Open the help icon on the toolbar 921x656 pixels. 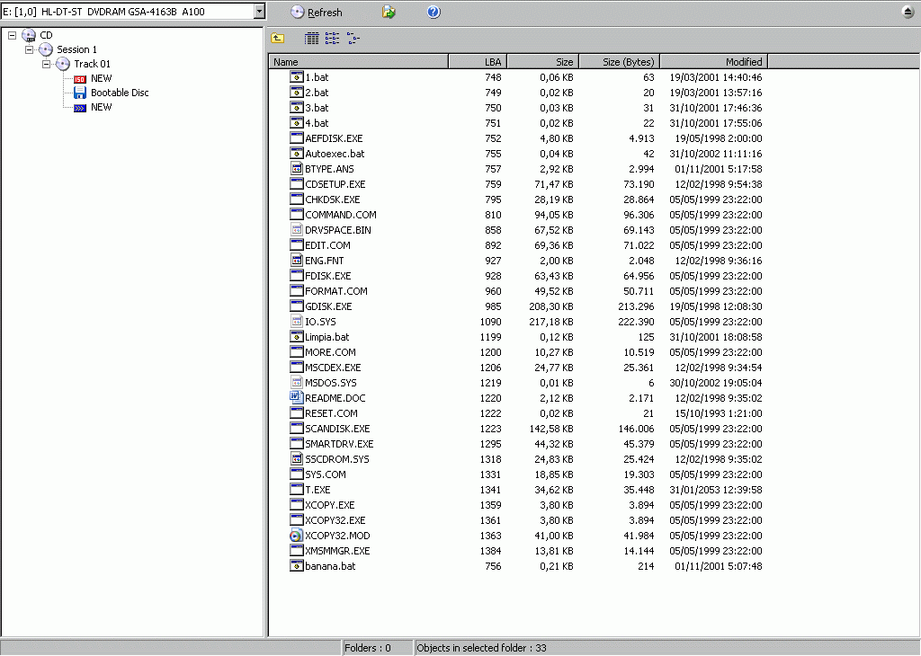pos(433,12)
